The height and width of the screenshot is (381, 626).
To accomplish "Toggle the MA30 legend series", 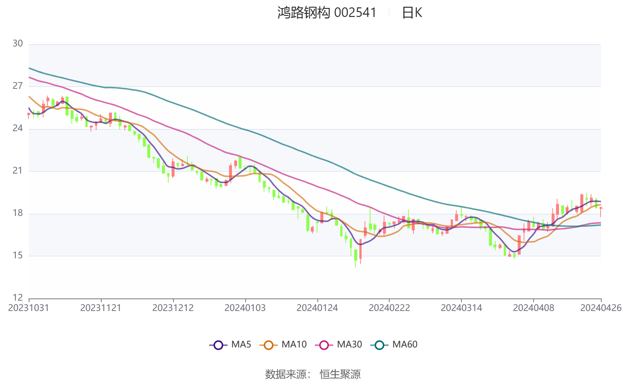I will [x=339, y=345].
